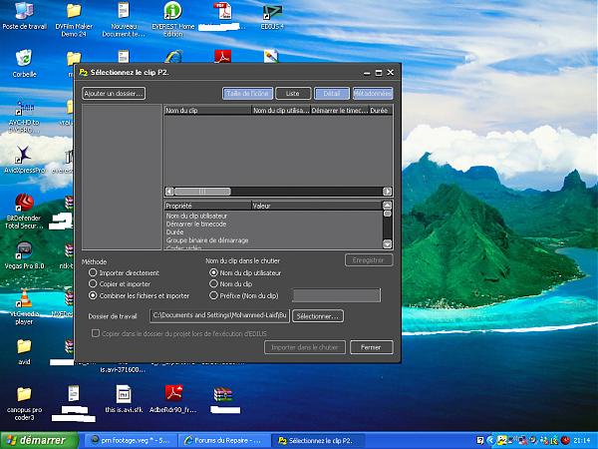Open the avid folder on the desktop
The height and width of the screenshot is (449, 598).
point(24,351)
